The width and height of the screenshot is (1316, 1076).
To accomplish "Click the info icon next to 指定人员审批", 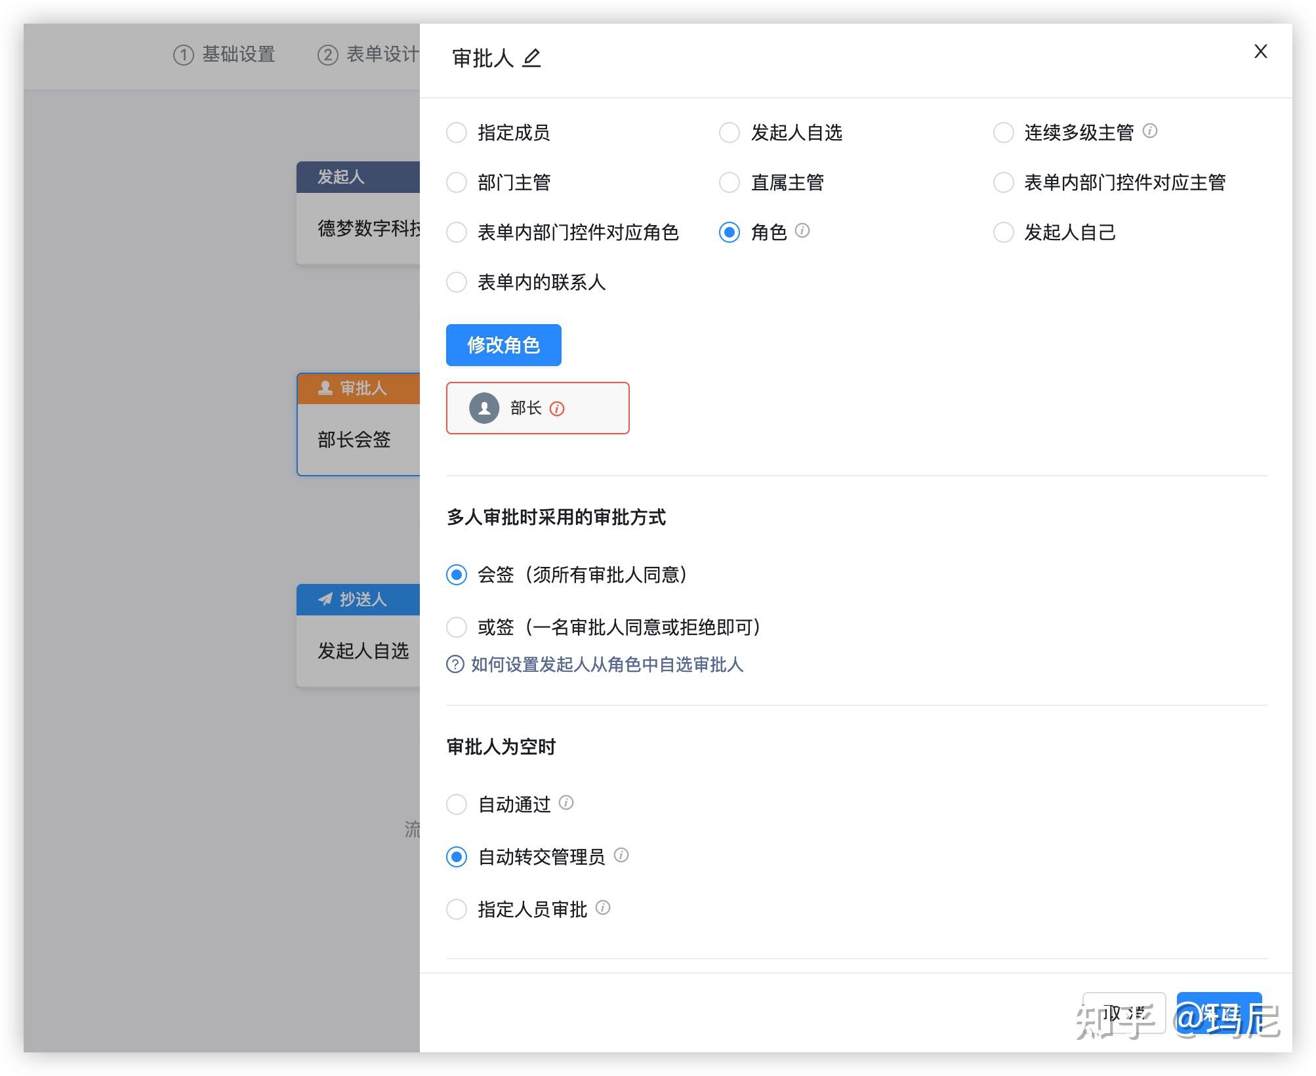I will (x=603, y=907).
